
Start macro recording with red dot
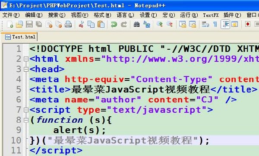[x=248, y=24]
